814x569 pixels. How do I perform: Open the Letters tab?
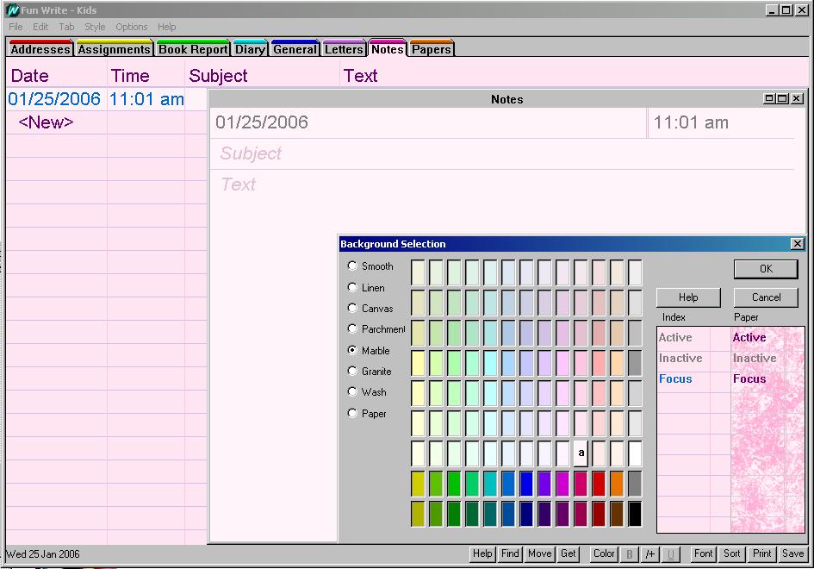point(344,48)
